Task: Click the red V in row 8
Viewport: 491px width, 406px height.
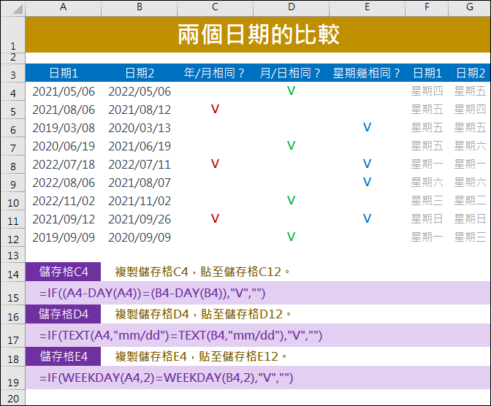Action: [215, 164]
